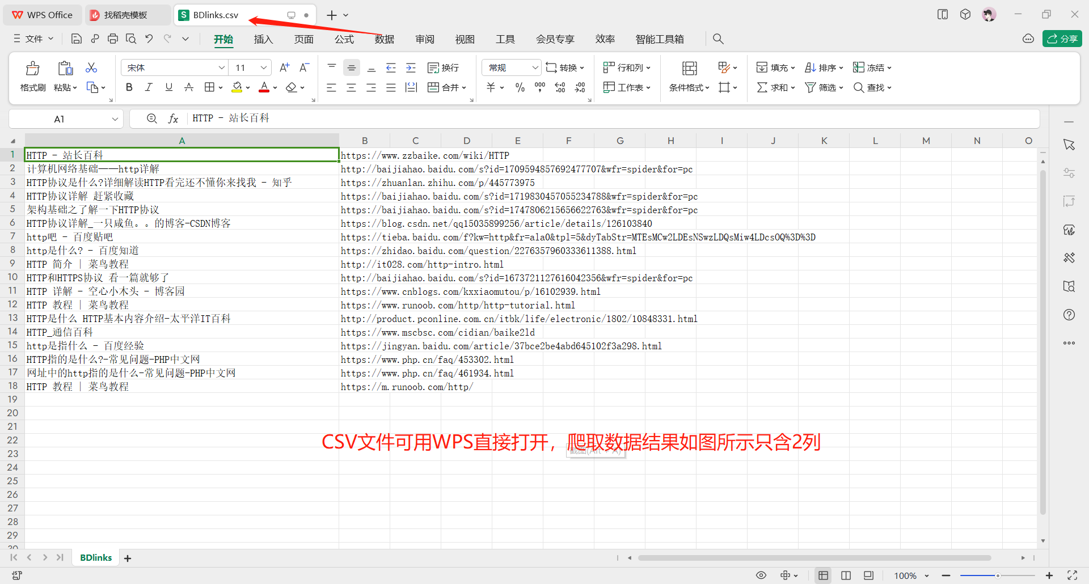Increase font size with A+ icon
Viewport: 1089px width, 584px height.
(285, 67)
